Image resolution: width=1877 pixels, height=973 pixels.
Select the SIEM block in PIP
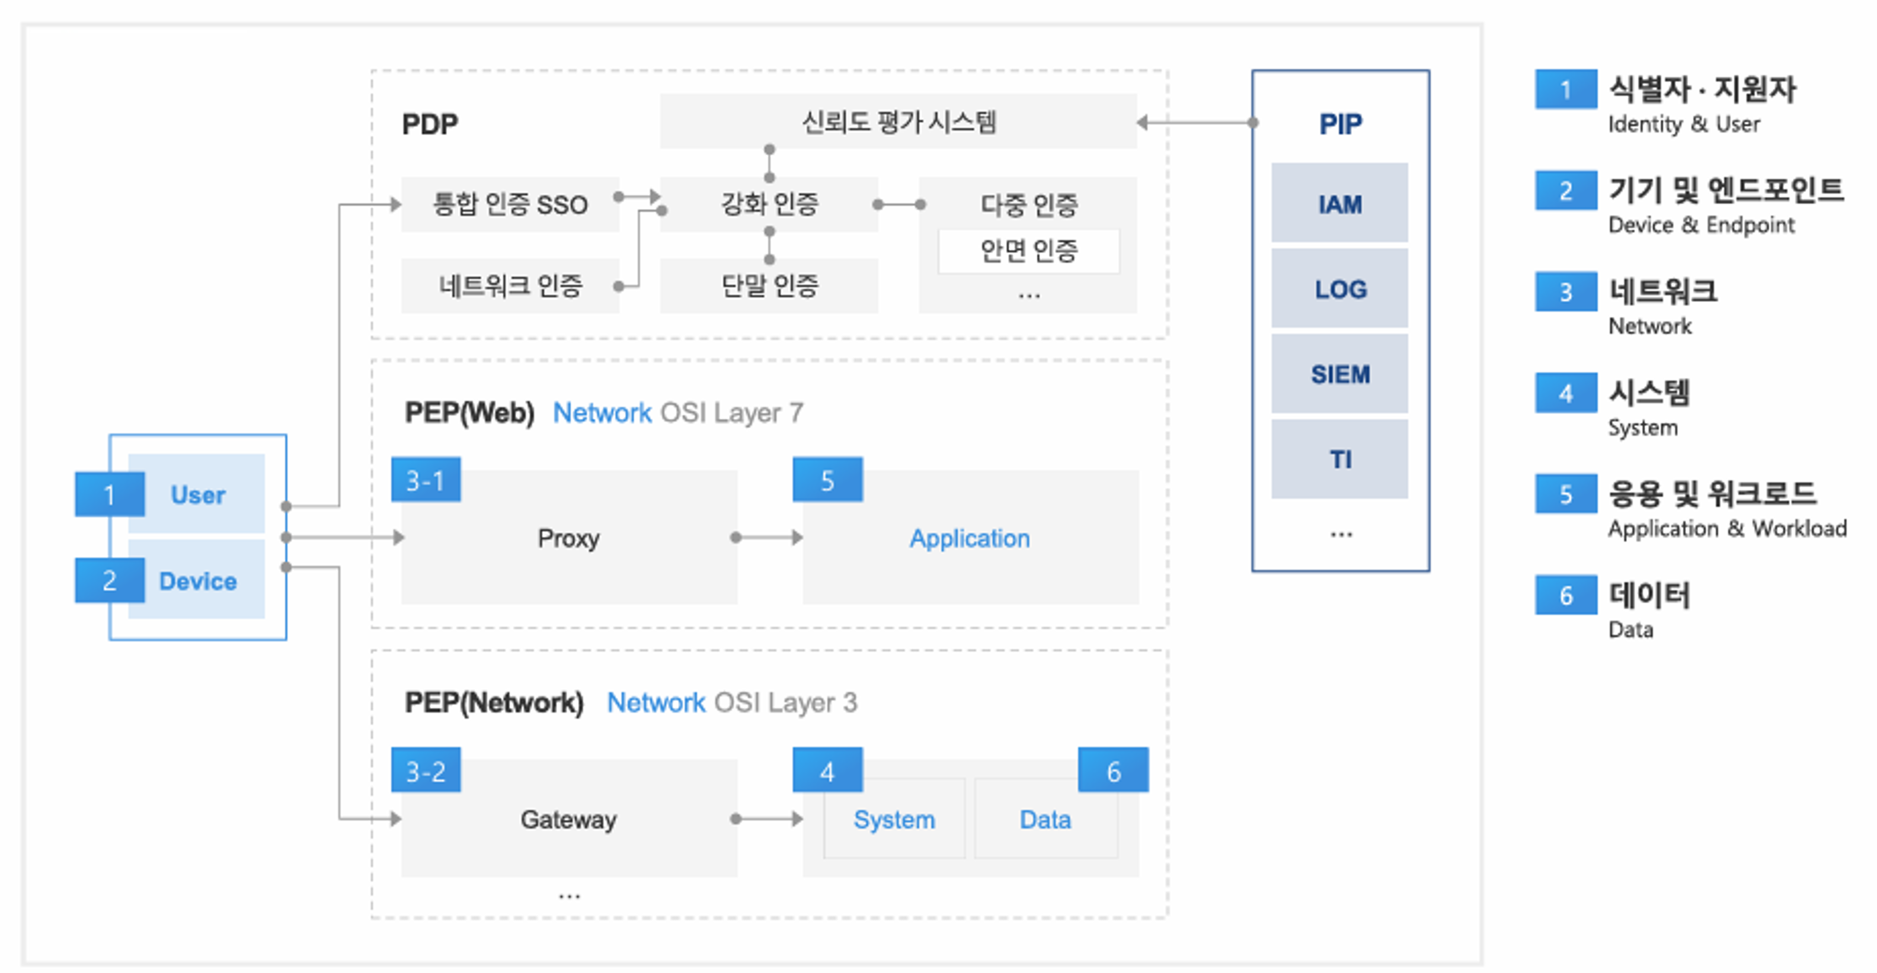pos(1340,374)
